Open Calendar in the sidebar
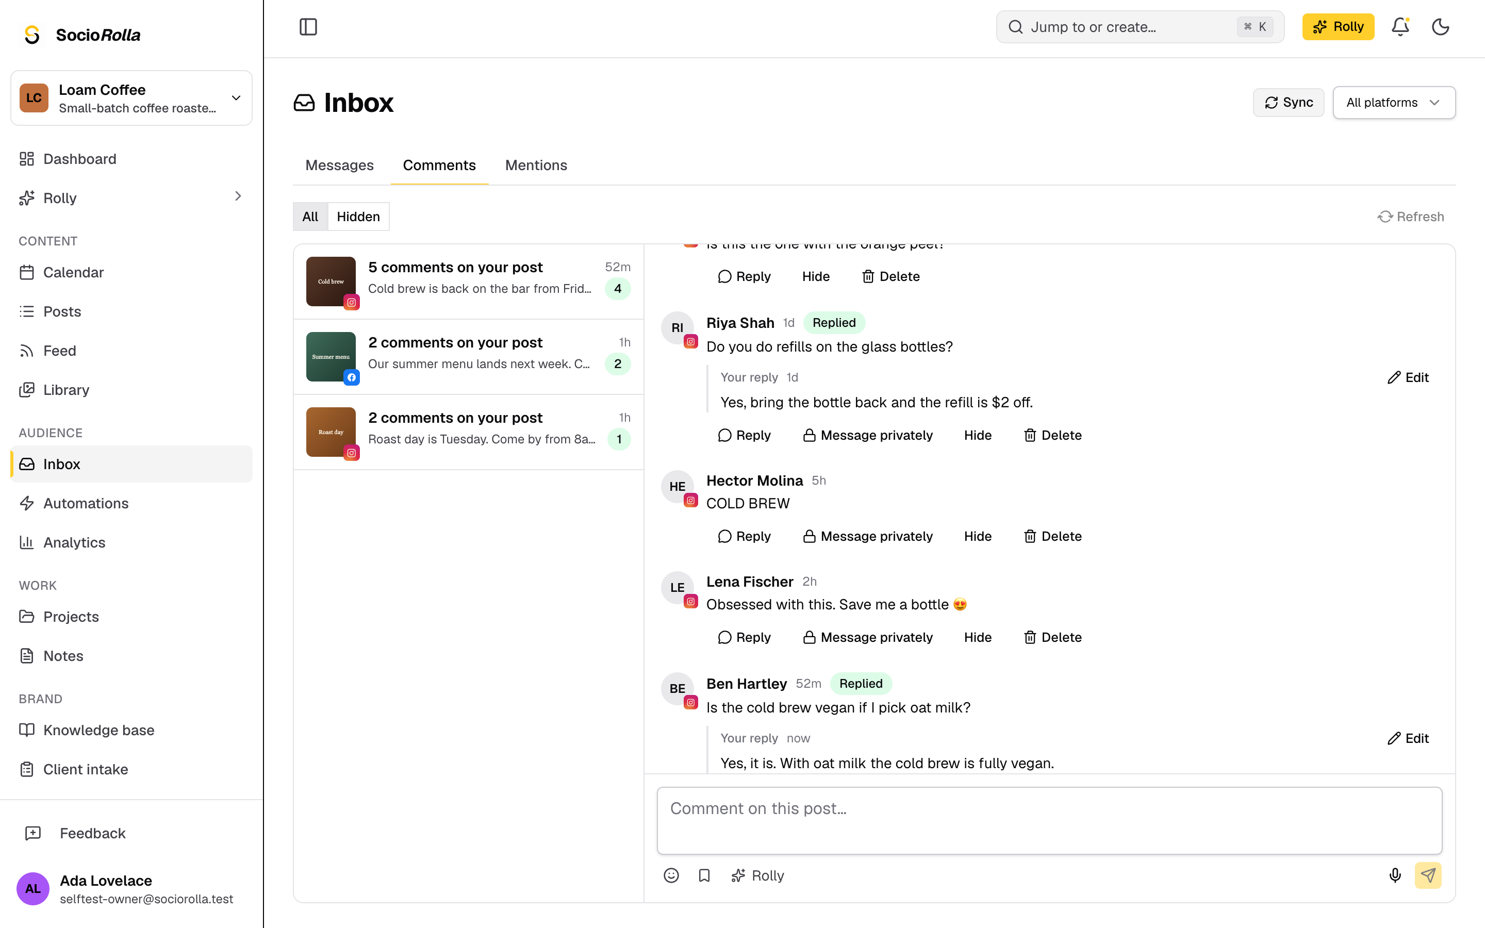This screenshot has height=928, width=1485. (x=131, y=273)
